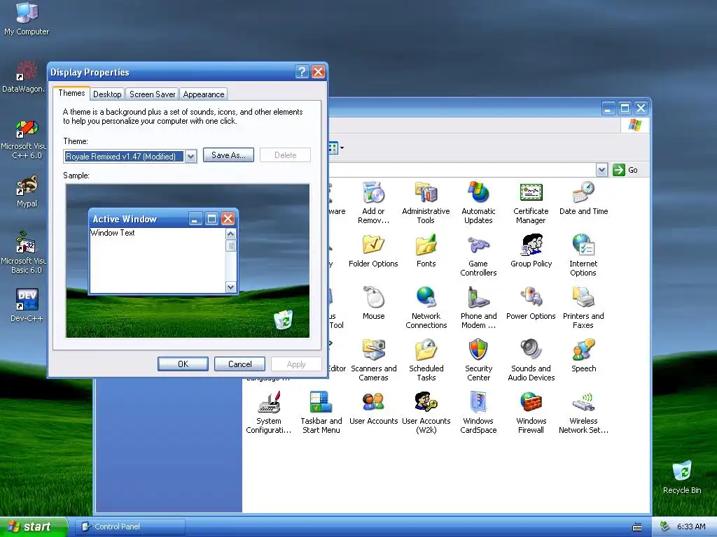Click the taskbar clock showing 6:33 AM
Viewport: 717px width, 537px height.
pos(691,527)
